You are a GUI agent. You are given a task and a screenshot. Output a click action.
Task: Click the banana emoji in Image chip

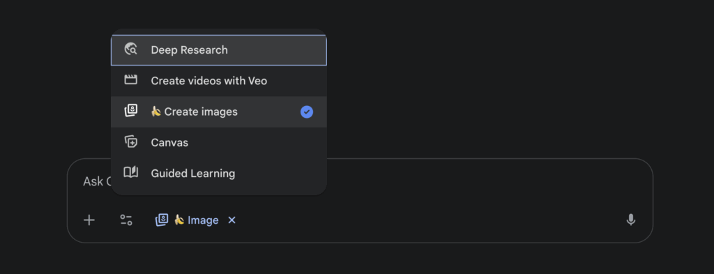point(179,220)
